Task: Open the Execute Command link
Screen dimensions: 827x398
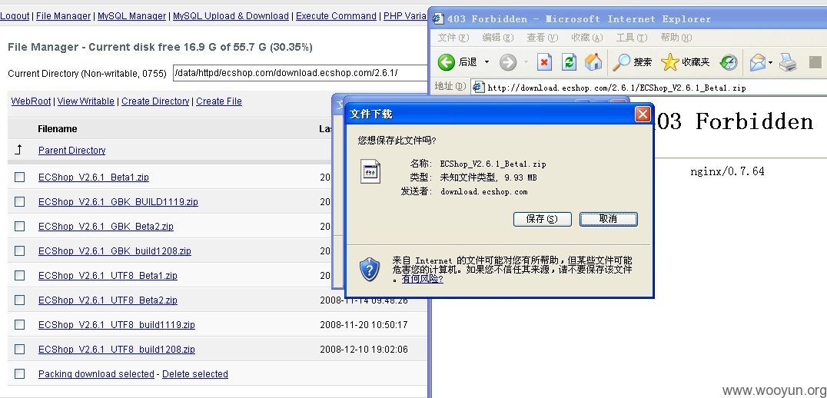Action: click(336, 16)
